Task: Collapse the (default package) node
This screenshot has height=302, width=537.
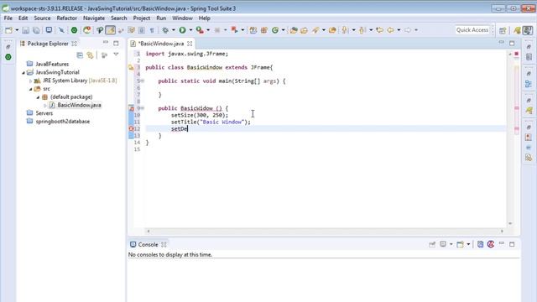Action: [x=38, y=97]
